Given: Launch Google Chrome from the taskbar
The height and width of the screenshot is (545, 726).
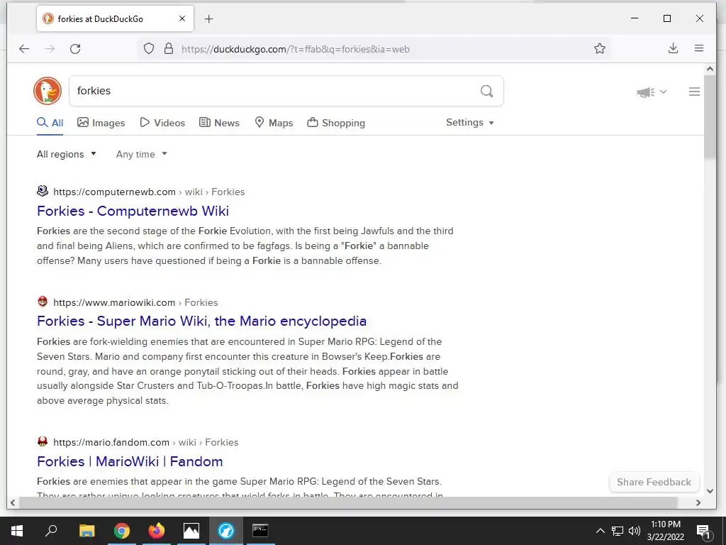Looking at the screenshot, I should pyautogui.click(x=122, y=531).
